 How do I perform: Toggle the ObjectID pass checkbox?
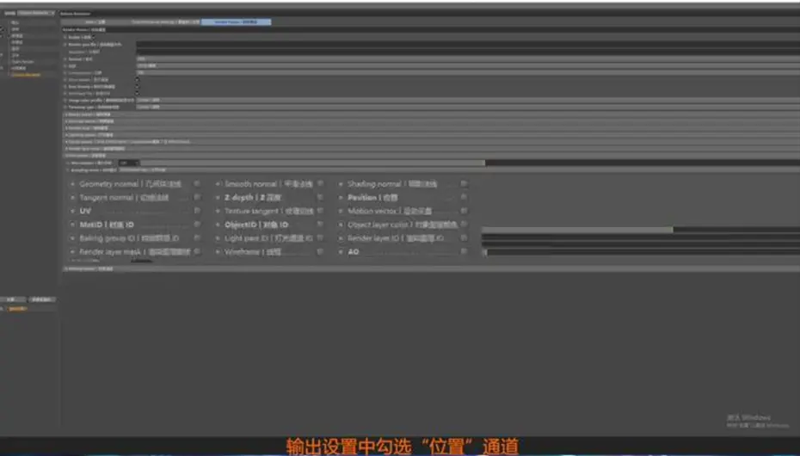coord(320,224)
